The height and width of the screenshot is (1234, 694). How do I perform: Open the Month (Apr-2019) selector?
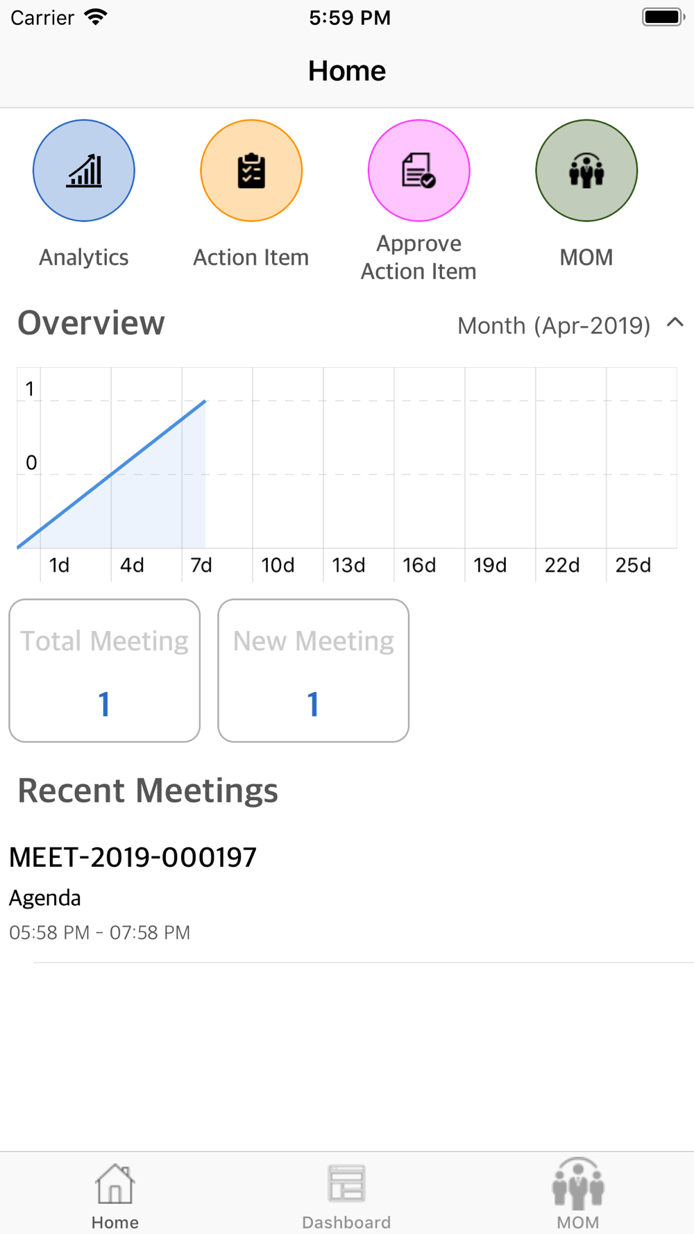(554, 326)
